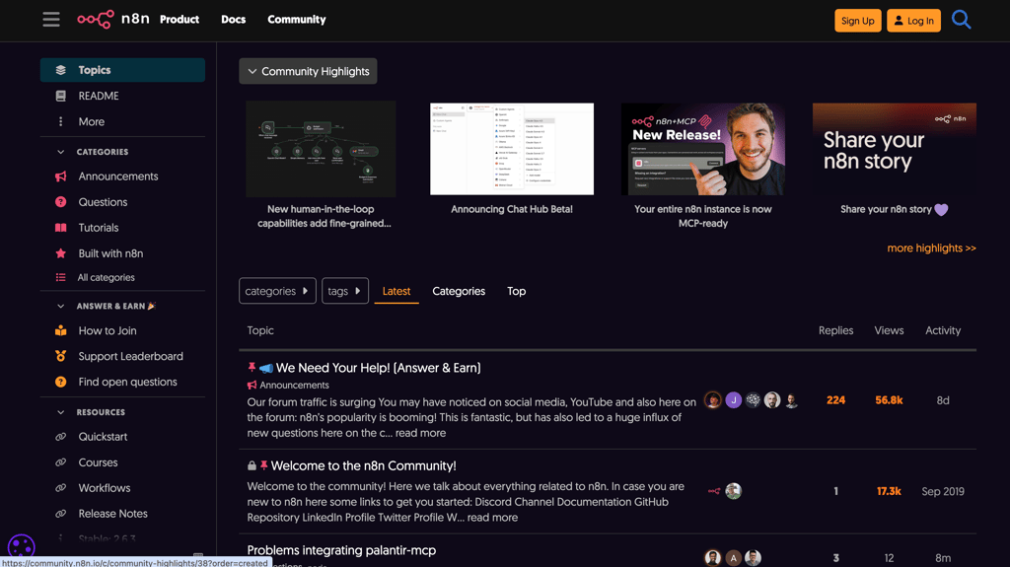Open Welcome to the n8n Community topic

click(x=363, y=465)
